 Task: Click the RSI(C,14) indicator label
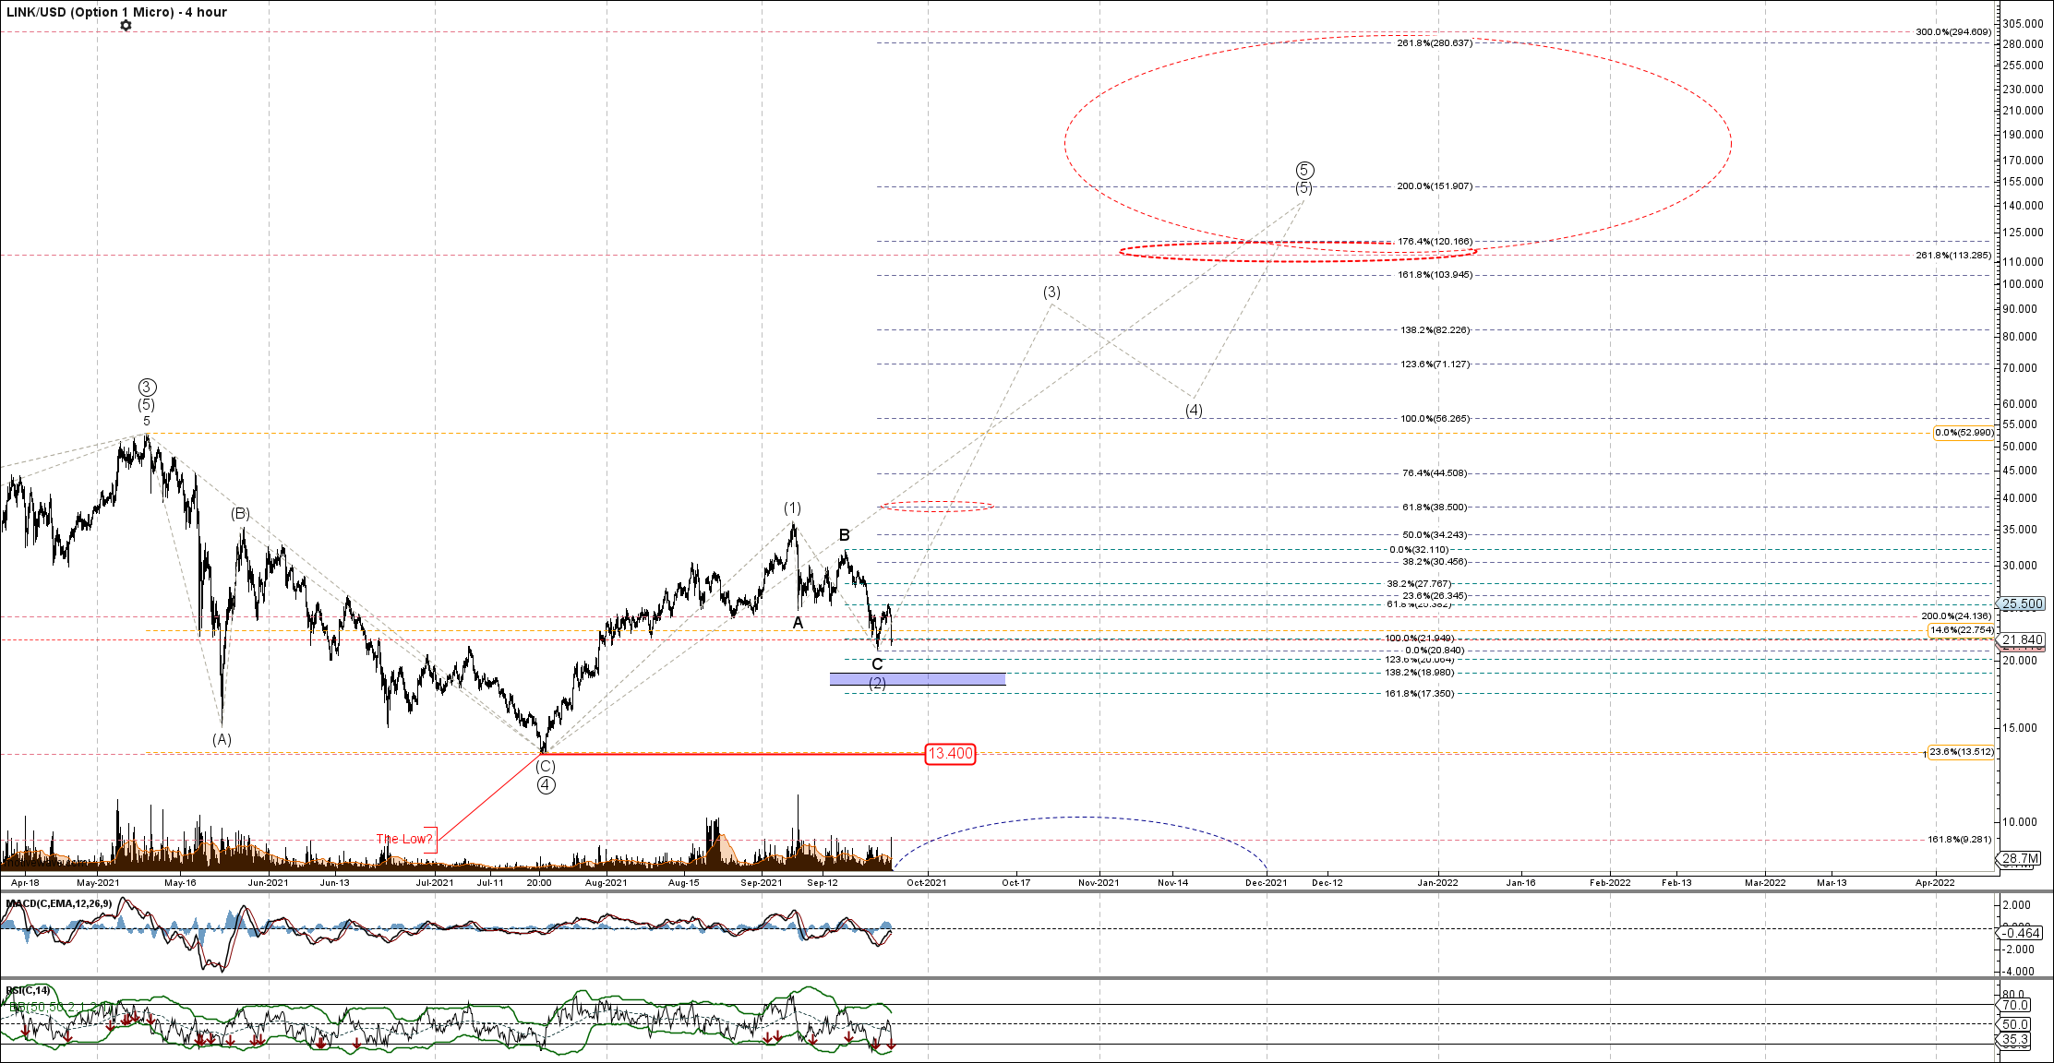coord(29,990)
